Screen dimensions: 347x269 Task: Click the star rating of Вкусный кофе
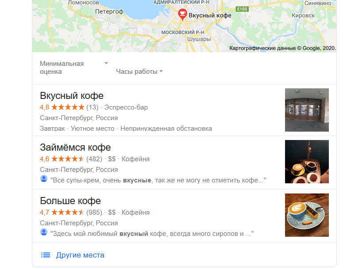tap(68, 107)
